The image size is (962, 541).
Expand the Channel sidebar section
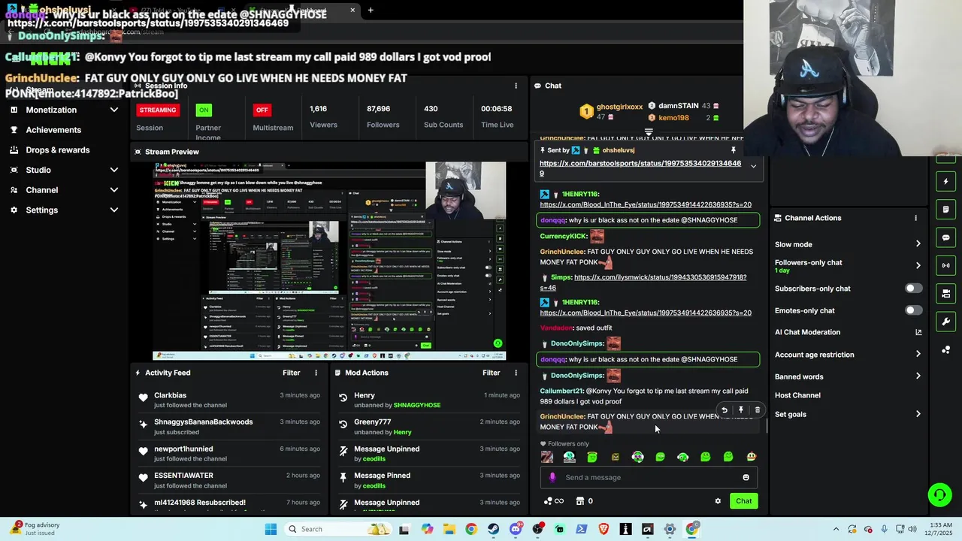pyautogui.click(x=64, y=190)
